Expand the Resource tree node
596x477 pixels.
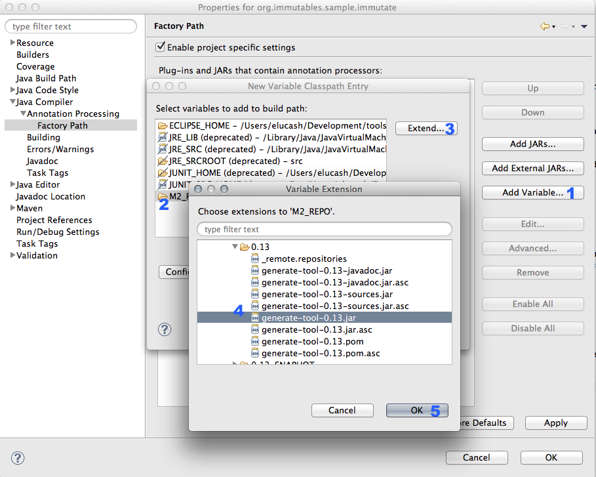tap(12, 42)
